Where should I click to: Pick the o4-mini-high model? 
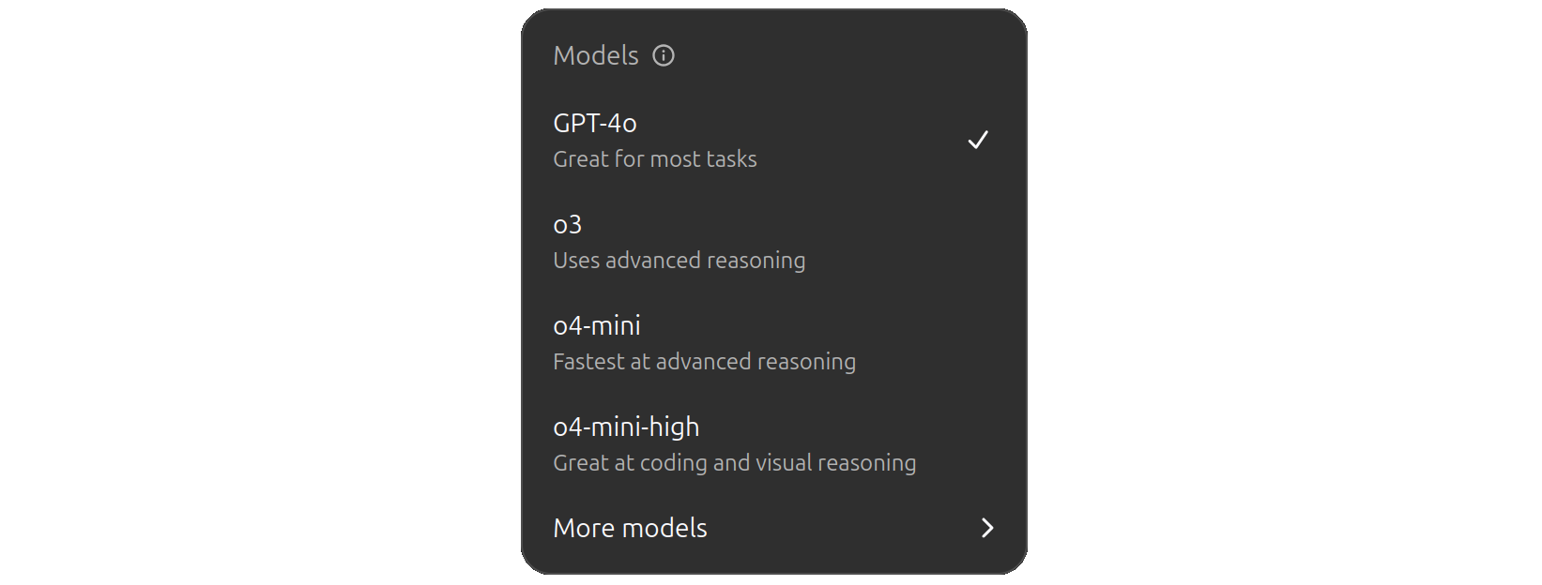(x=773, y=443)
